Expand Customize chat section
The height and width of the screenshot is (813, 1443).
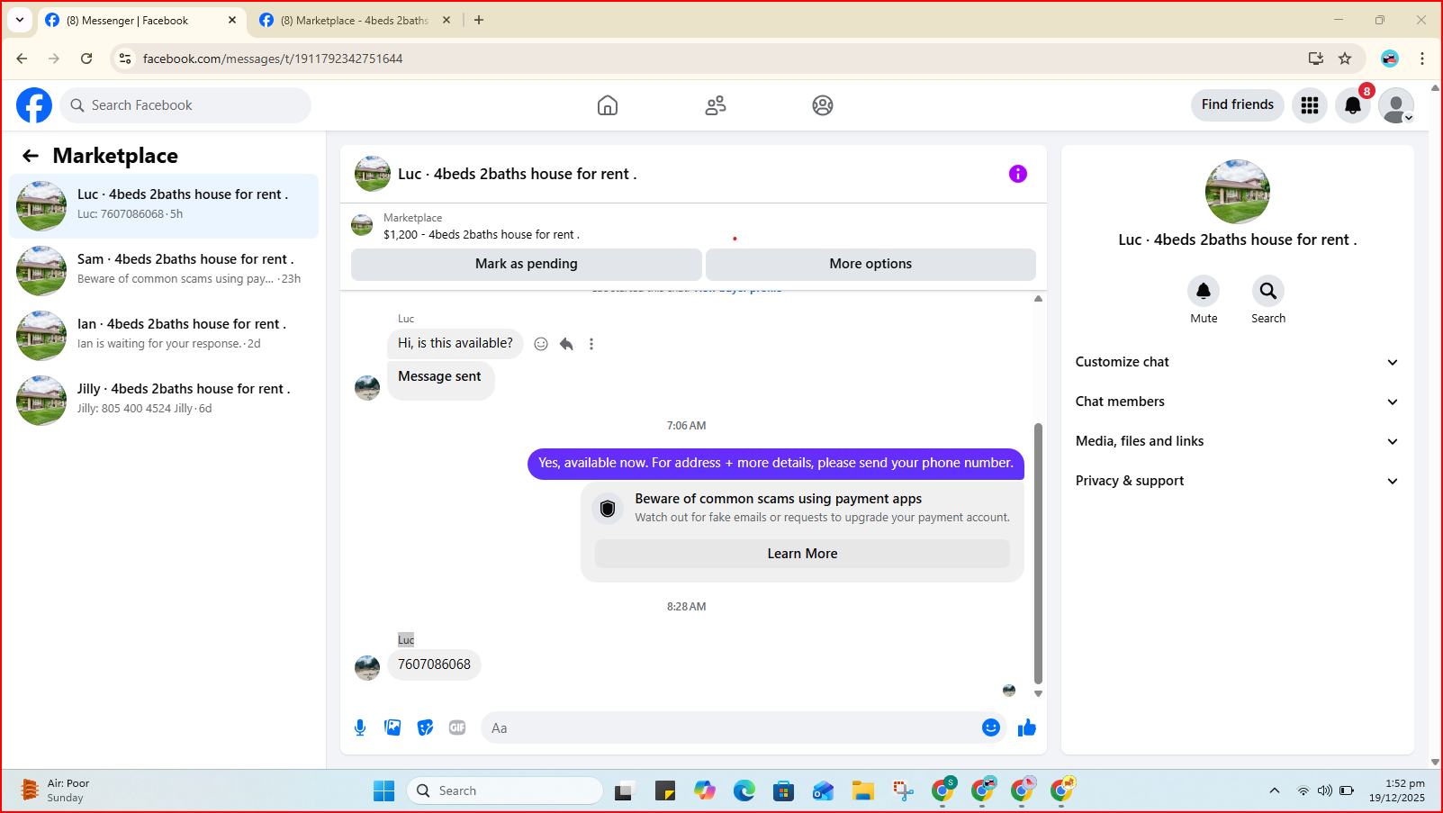[x=1237, y=362]
